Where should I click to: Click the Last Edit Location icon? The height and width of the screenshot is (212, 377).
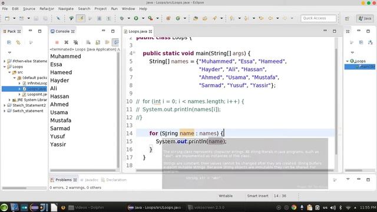coord(261,18)
